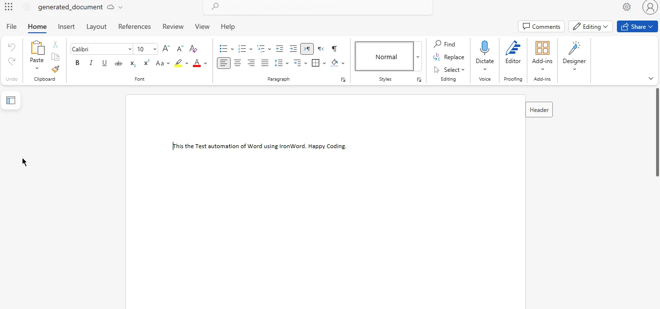Click the Format Painter brush icon

tap(55, 69)
